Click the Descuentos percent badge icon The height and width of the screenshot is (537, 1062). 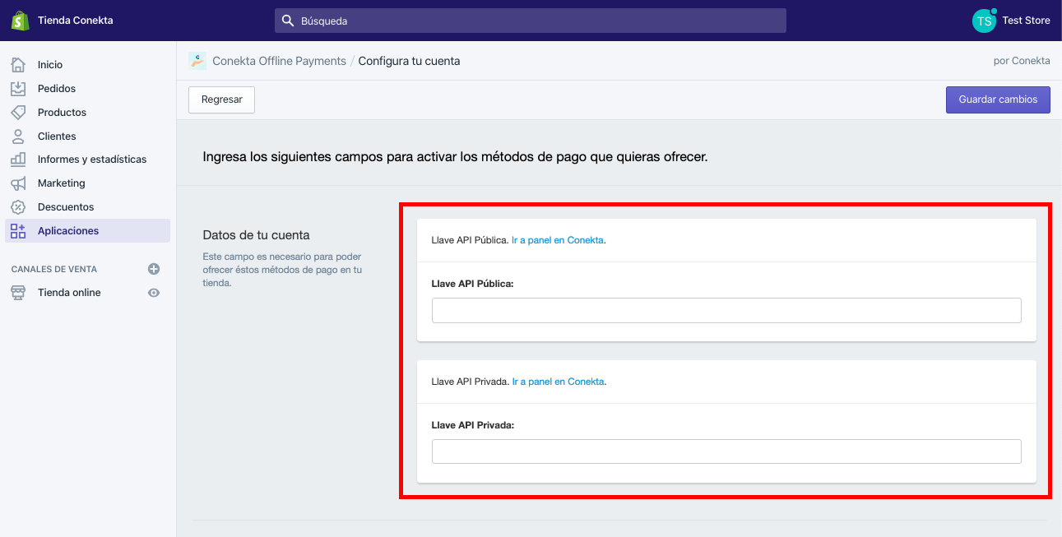coord(18,207)
